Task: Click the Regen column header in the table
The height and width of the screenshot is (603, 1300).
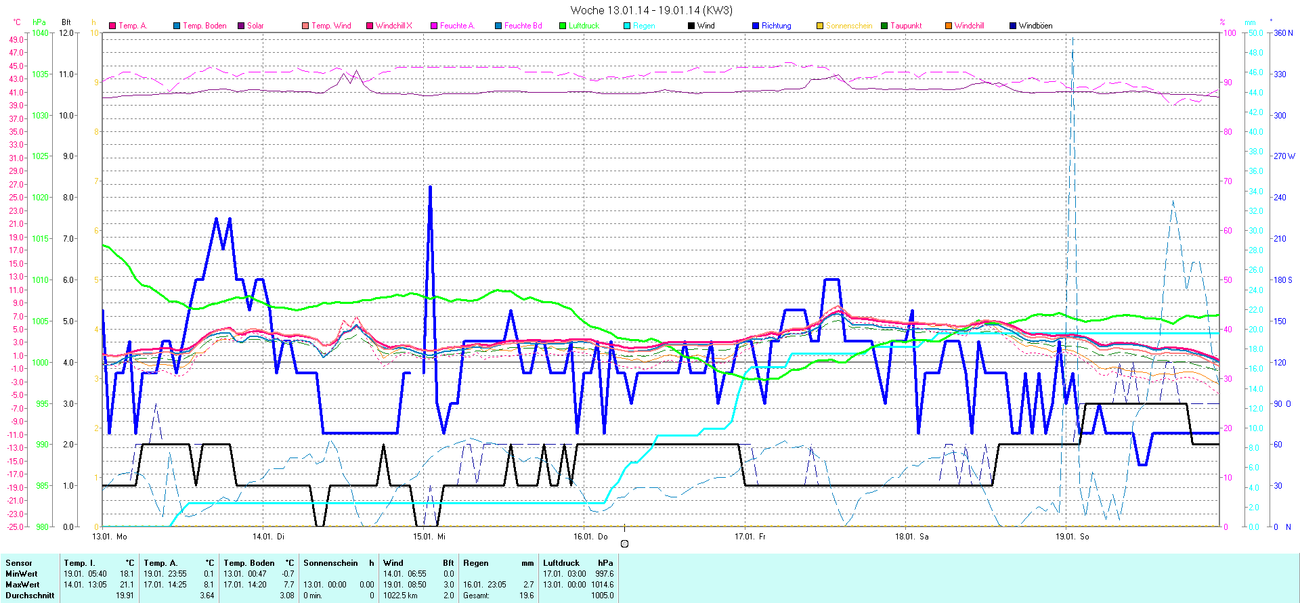Action: coord(475,563)
